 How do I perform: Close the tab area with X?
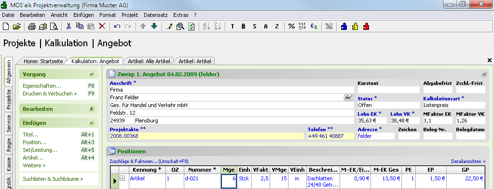tap(490, 60)
